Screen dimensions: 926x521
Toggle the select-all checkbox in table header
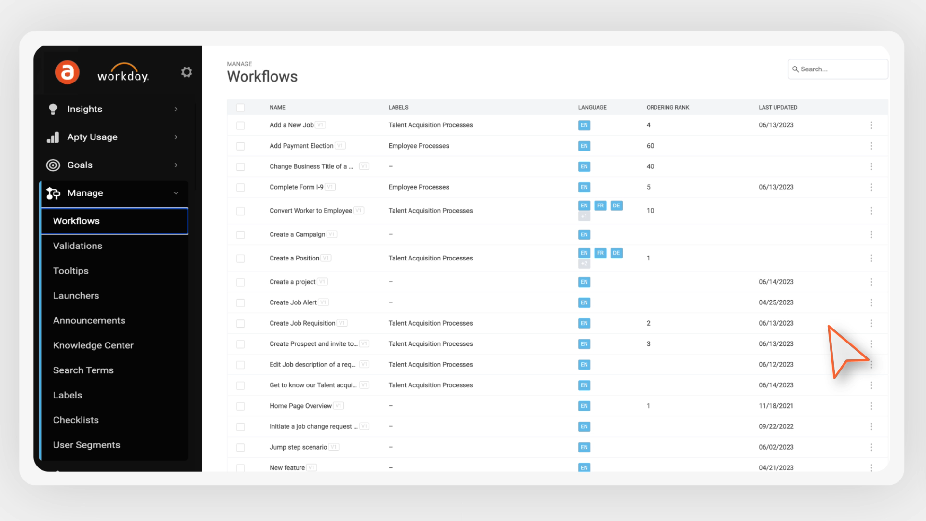pos(241,108)
